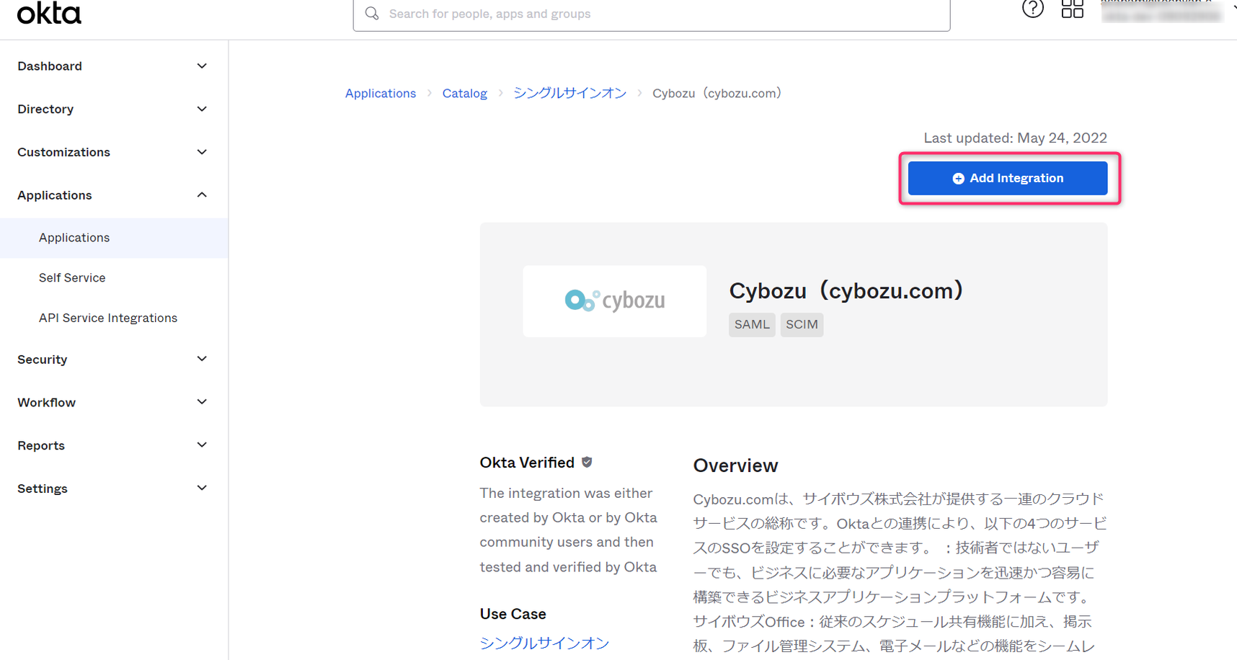Open the admin apps grid icon
The width and height of the screenshot is (1237, 660).
(x=1072, y=9)
